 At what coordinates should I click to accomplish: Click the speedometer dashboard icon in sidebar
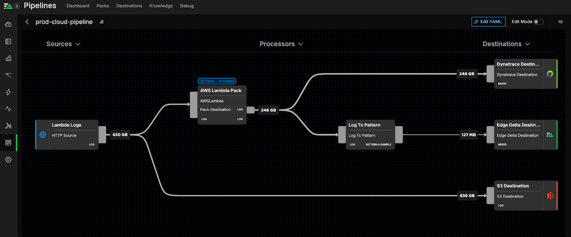(x=8, y=25)
